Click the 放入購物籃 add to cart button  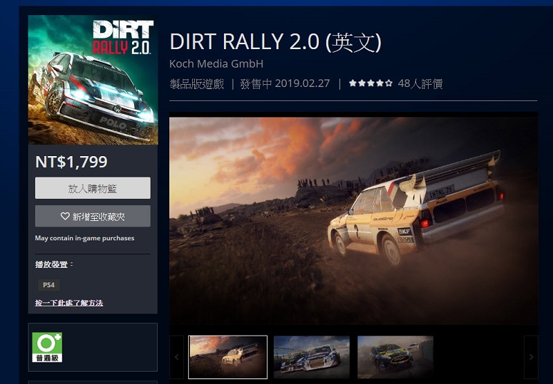click(93, 188)
